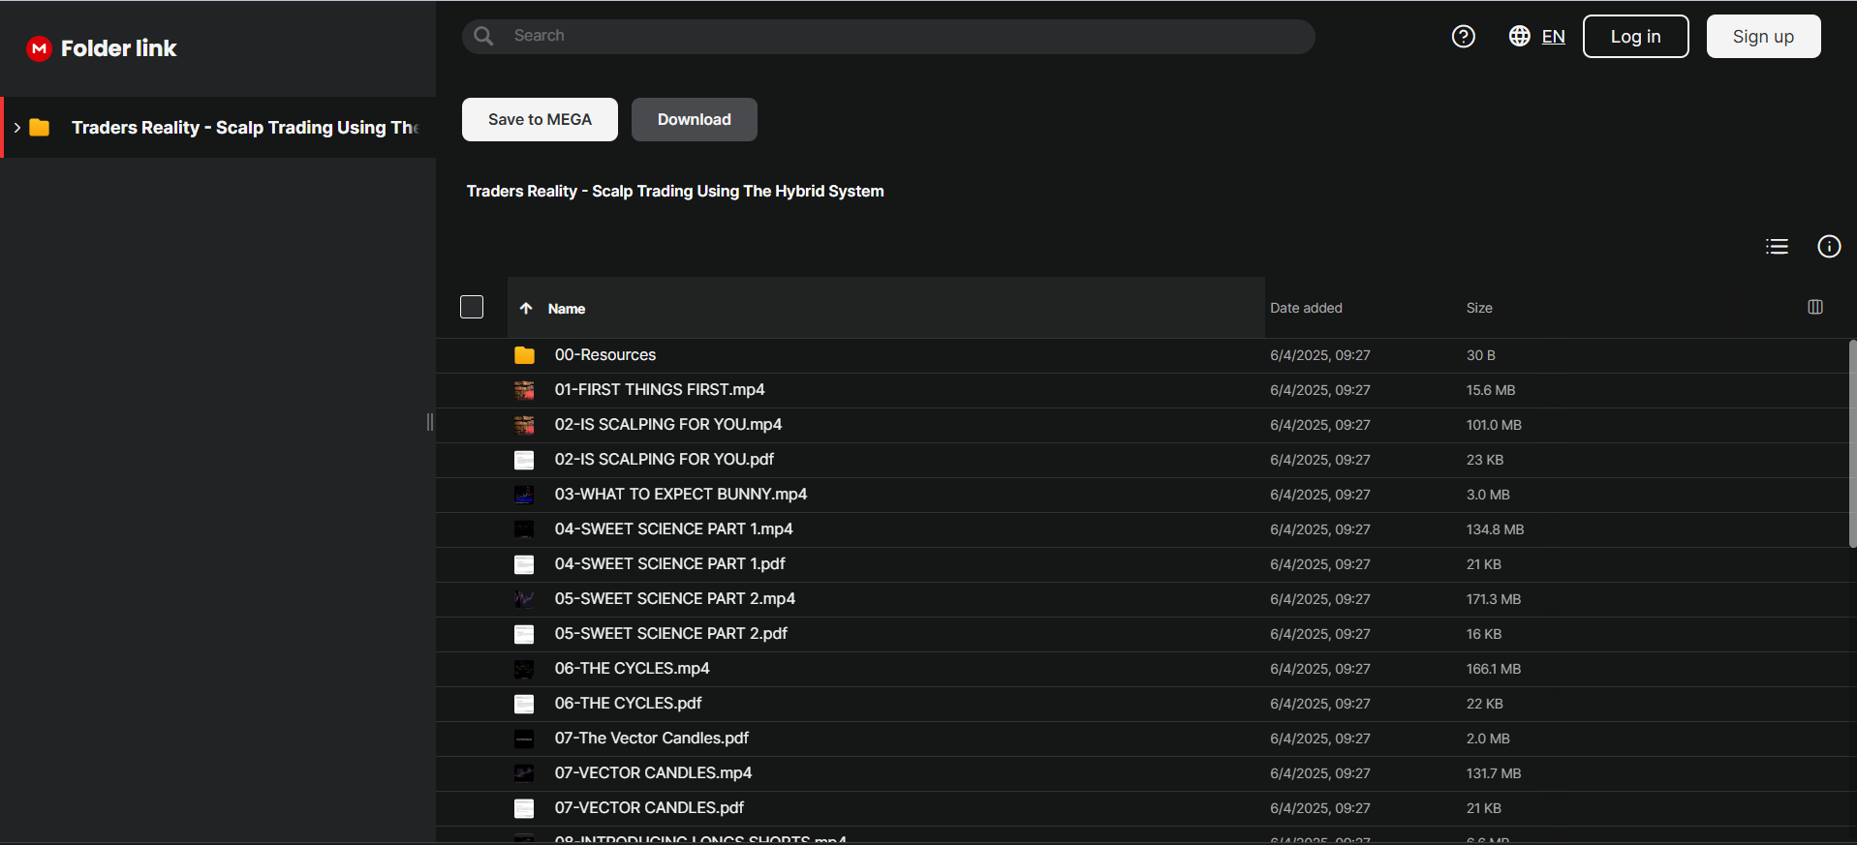Click the thumbnail of 07-The Vector Candles.pdf
Screen dimensions: 1857x845
524,739
